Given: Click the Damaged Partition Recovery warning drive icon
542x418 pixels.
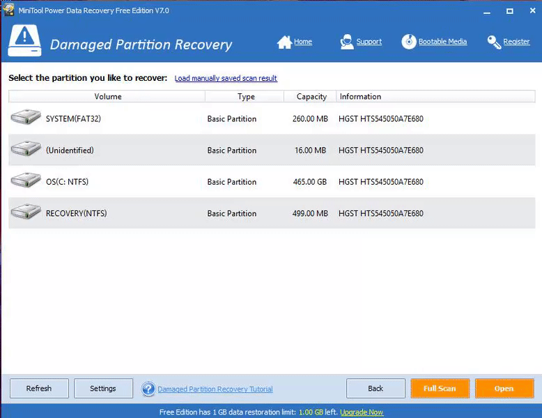Looking at the screenshot, I should (24, 40).
